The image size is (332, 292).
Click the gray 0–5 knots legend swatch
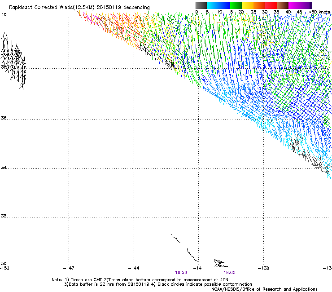point(201,5)
